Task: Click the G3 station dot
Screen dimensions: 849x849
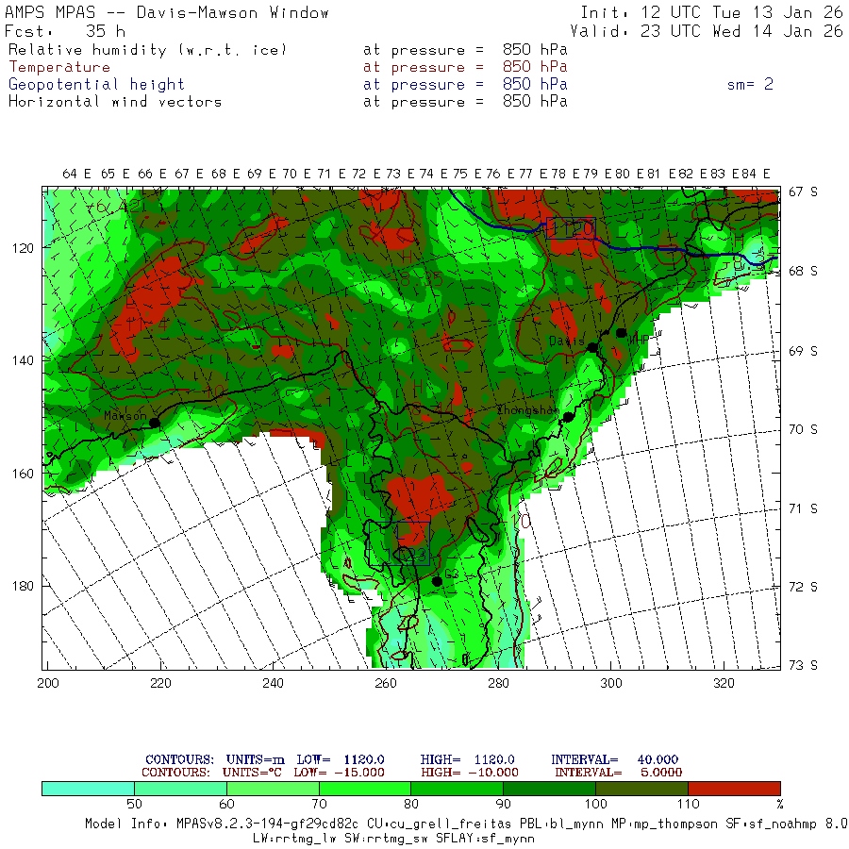Action: click(437, 581)
